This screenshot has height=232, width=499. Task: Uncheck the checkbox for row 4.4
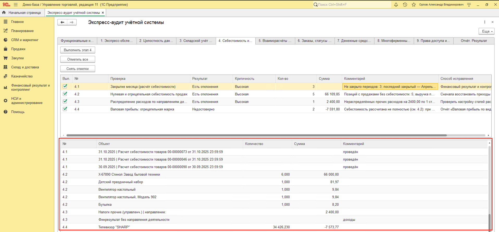(x=65, y=109)
